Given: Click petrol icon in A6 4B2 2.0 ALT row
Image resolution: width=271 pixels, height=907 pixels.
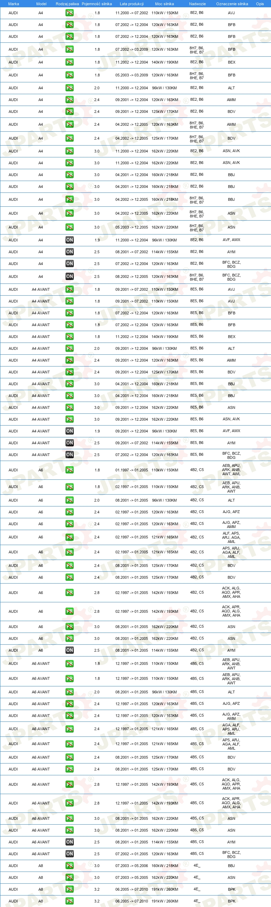Looking at the screenshot, I should [70, 500].
